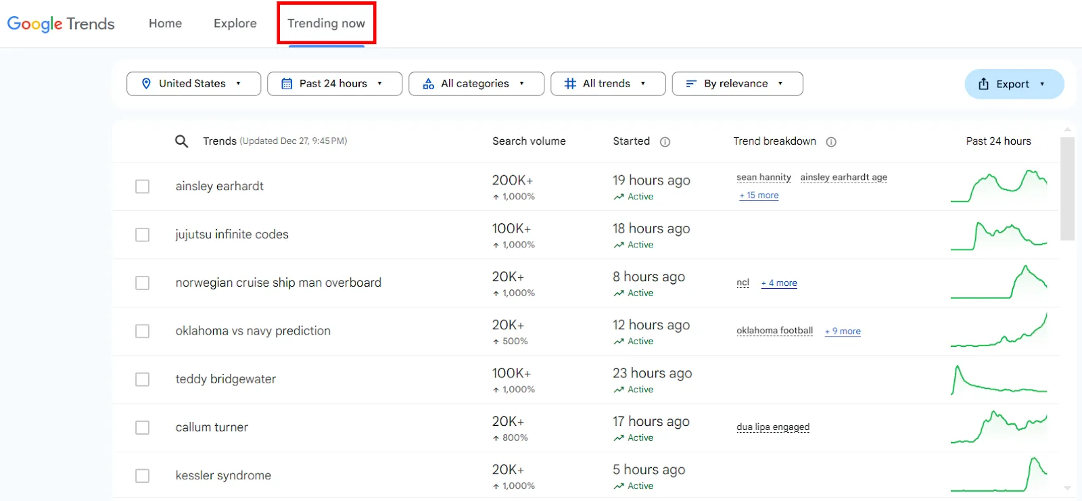1082x501 pixels.
Task: Switch to the Explore tab
Action: click(x=235, y=23)
